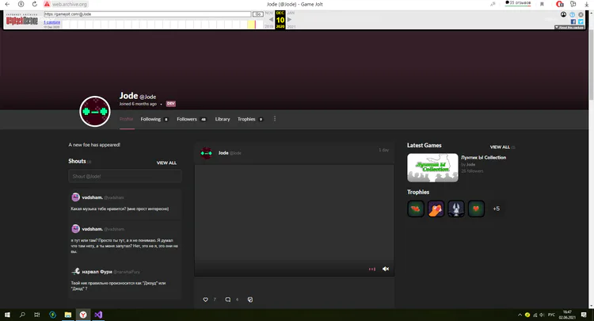
Task: Jump to the next capture arrow
Action: click(289, 19)
